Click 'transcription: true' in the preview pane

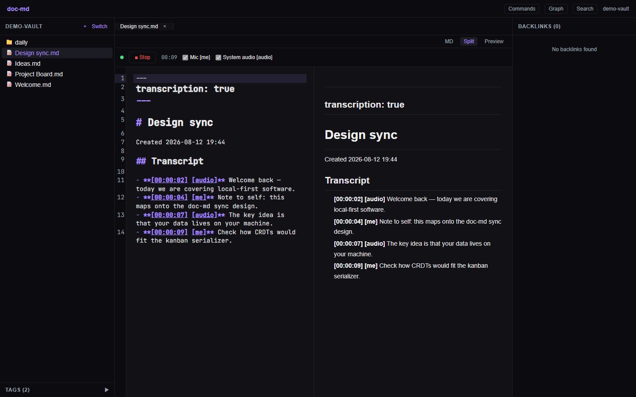tap(364, 105)
